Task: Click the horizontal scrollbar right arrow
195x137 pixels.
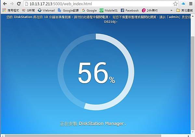Action: 188,136
